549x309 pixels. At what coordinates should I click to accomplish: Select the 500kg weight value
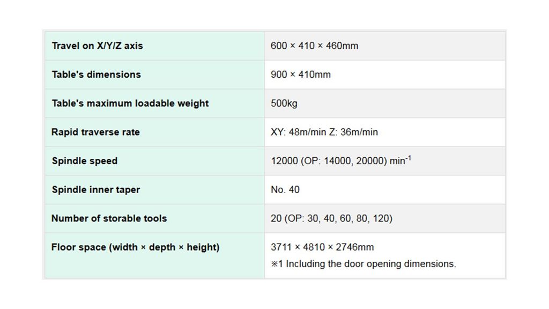coord(284,103)
